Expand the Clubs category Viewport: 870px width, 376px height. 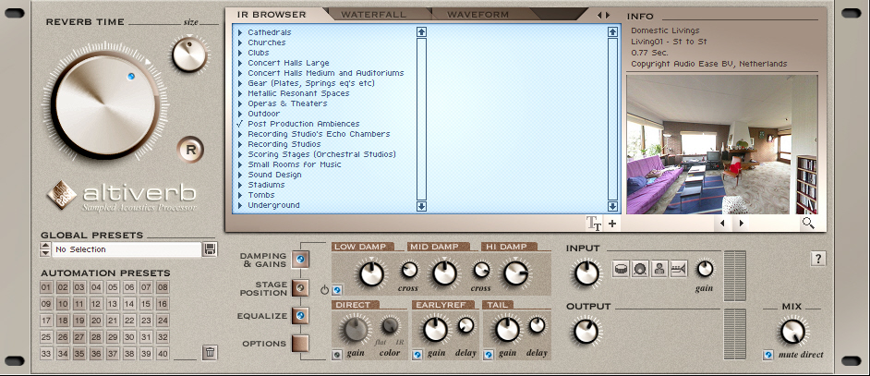(240, 53)
